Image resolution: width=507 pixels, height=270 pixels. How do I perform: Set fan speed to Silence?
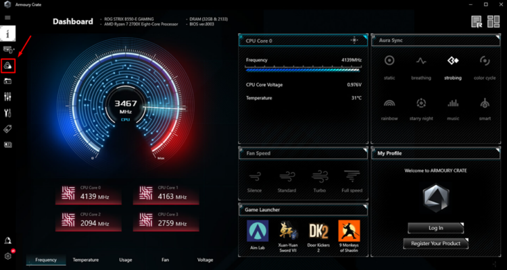tap(254, 182)
